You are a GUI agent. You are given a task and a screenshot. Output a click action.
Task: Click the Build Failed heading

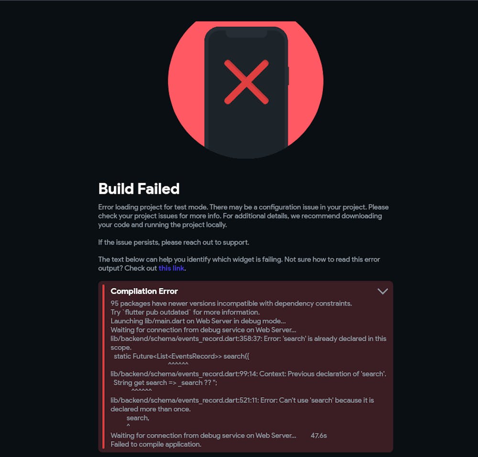coord(139,189)
